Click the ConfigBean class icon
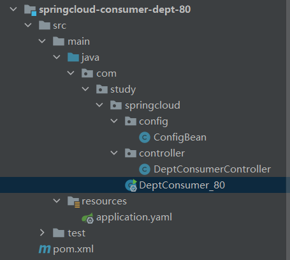The height and width of the screenshot is (260, 290). 145,137
